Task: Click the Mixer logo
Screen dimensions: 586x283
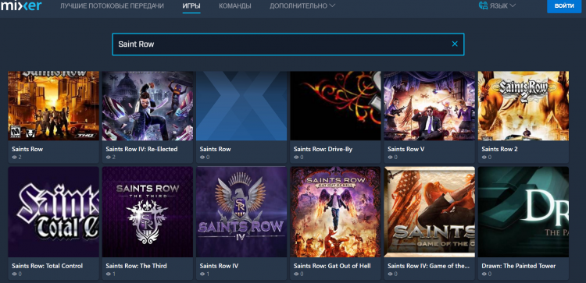Action: tap(20, 6)
